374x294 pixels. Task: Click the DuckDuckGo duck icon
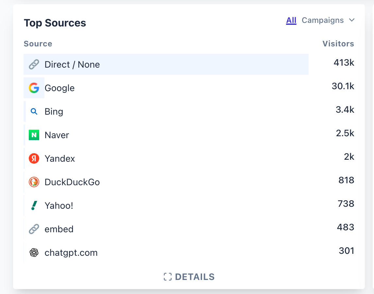coord(34,182)
